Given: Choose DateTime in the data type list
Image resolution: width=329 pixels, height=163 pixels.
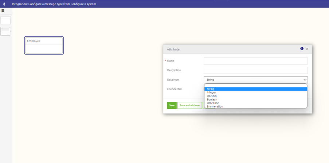Looking at the screenshot, I should pyautogui.click(x=255, y=103).
